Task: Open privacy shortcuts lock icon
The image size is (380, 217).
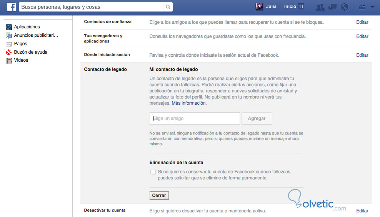Action: [362, 7]
